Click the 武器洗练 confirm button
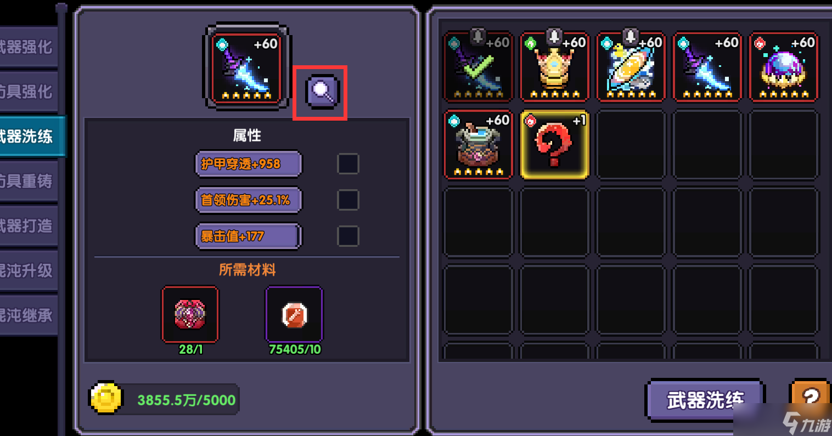The height and width of the screenshot is (436, 832). [705, 399]
